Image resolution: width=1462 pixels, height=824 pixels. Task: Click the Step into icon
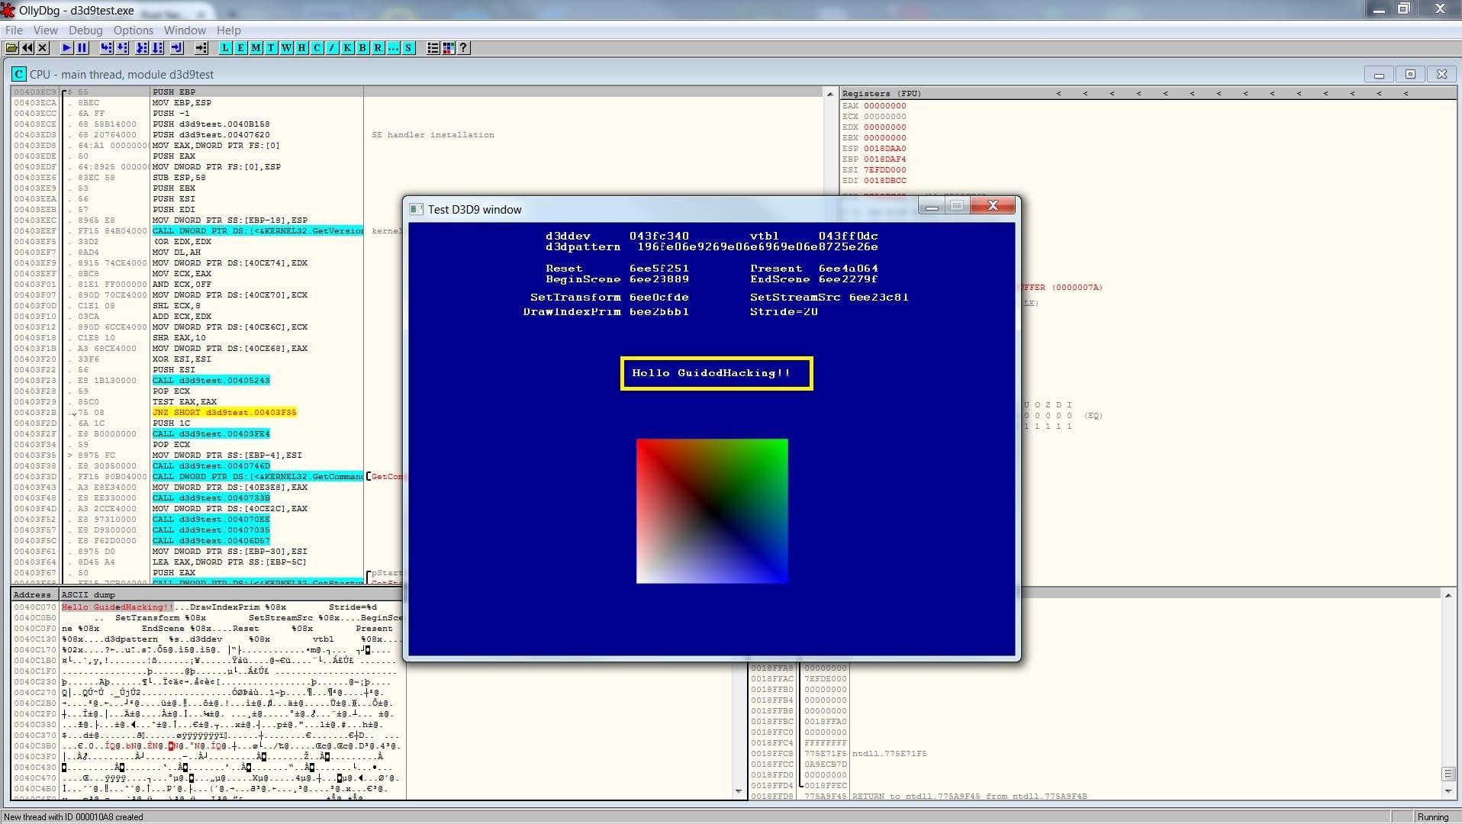click(x=106, y=48)
